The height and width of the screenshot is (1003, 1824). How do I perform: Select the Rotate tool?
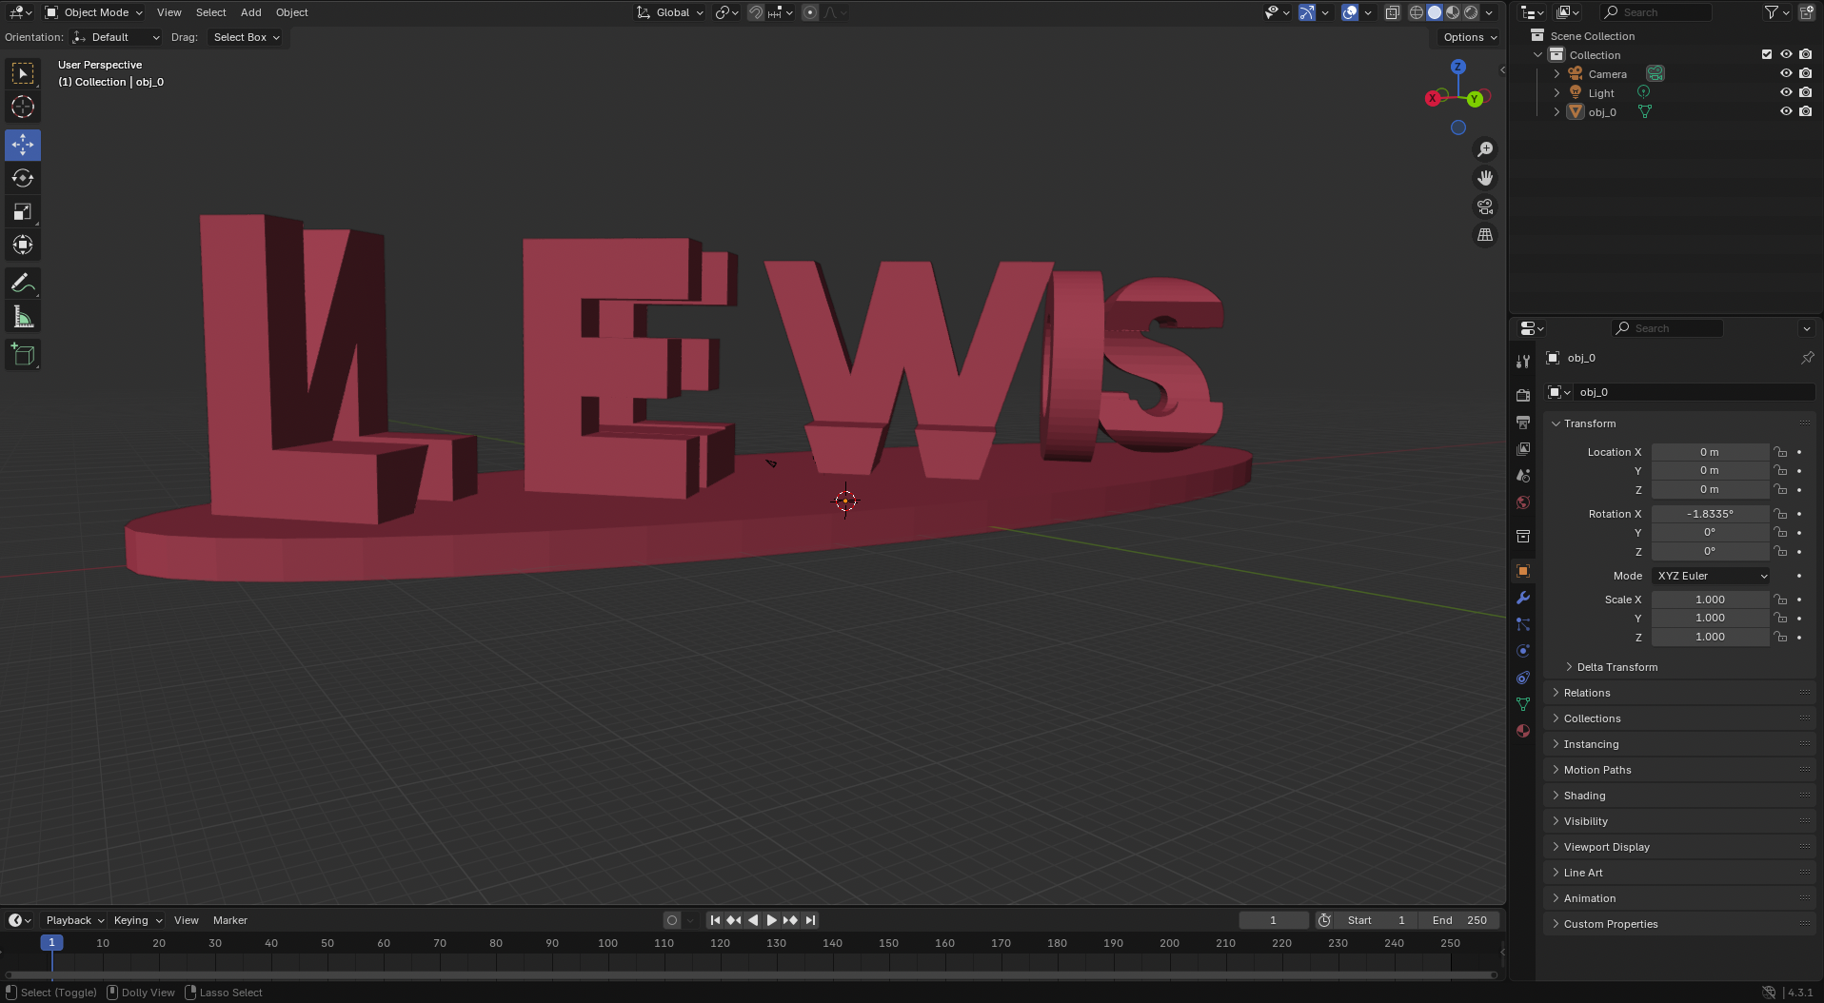click(x=23, y=178)
